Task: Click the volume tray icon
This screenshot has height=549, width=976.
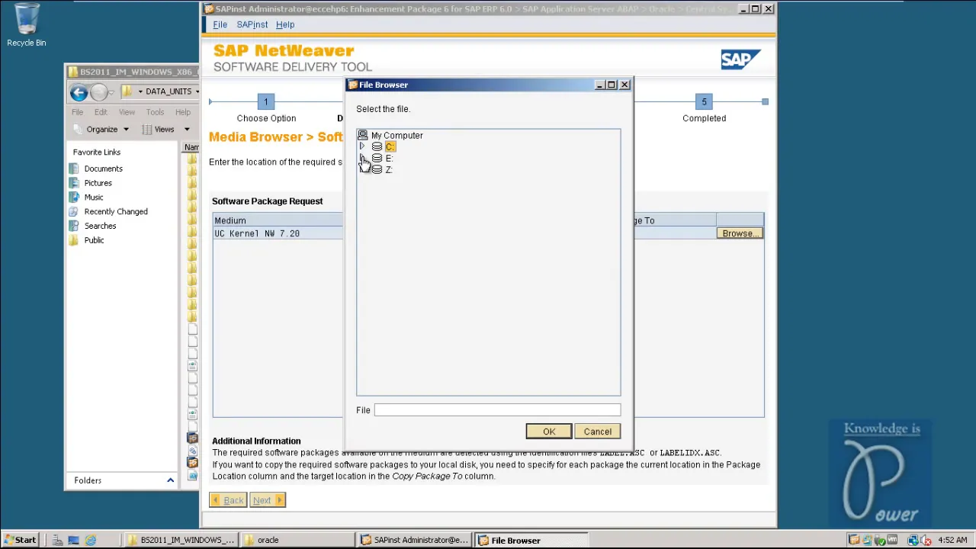Action: [927, 540]
